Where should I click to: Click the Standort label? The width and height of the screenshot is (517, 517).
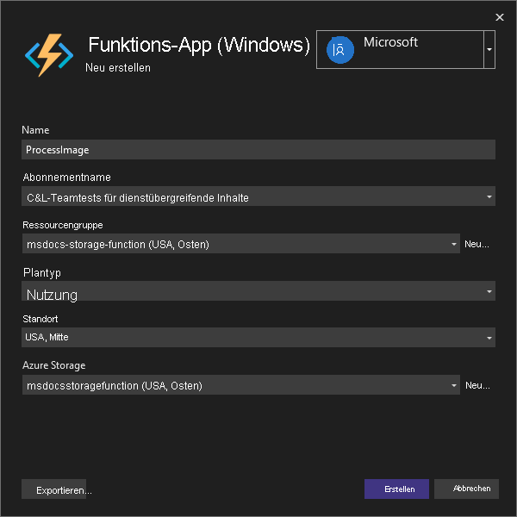point(40,319)
